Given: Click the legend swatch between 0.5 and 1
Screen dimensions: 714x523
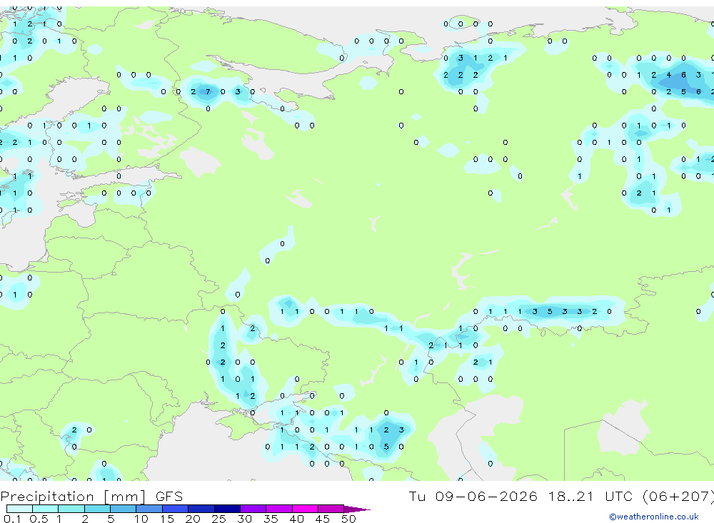Looking at the screenshot, I should (x=46, y=509).
